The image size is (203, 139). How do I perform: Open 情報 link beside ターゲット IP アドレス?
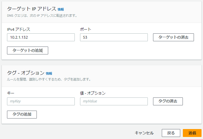[61, 9]
